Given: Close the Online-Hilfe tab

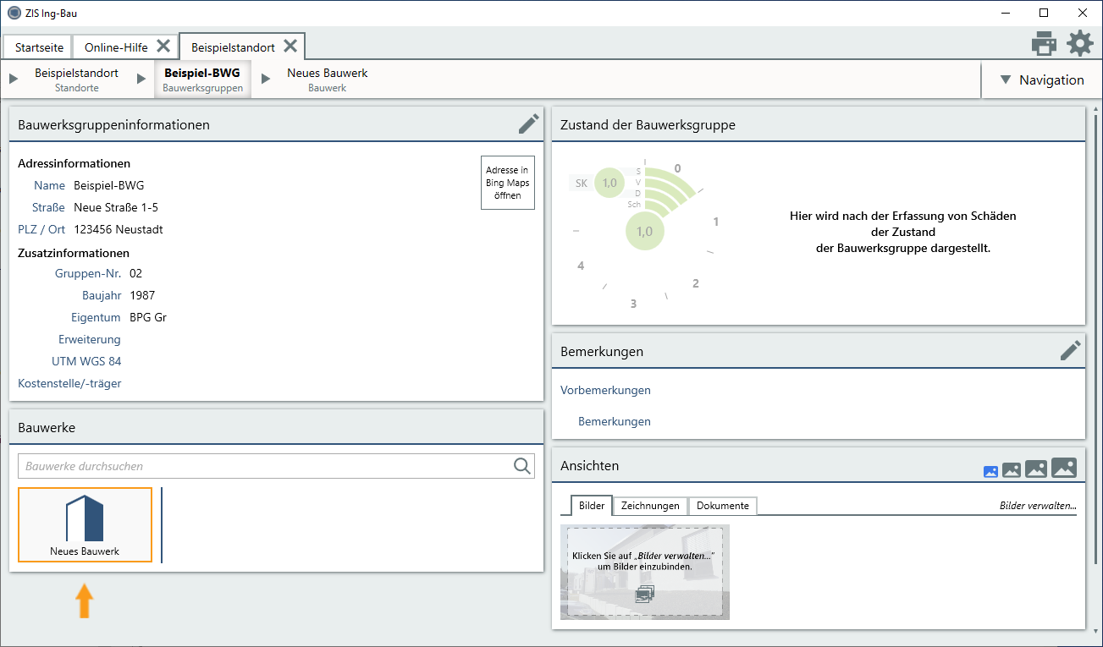Looking at the screenshot, I should pyautogui.click(x=163, y=46).
